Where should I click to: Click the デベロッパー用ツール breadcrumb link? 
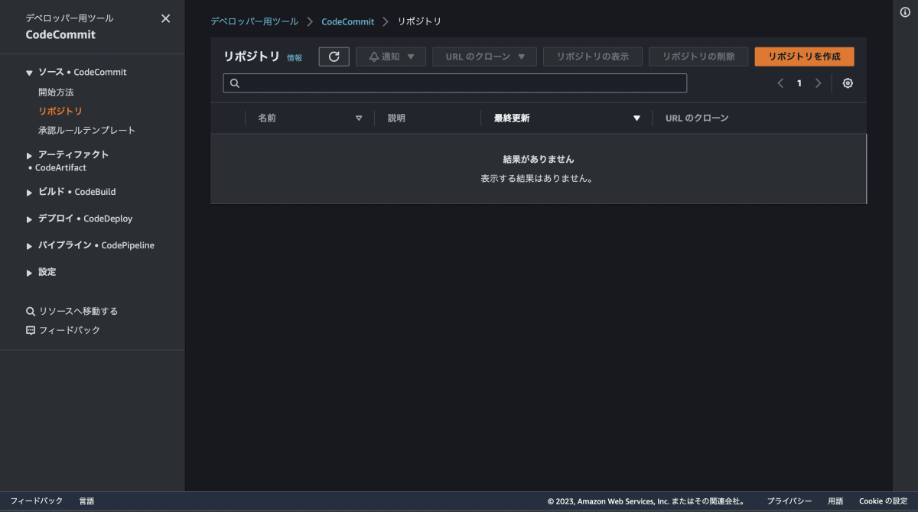coord(255,21)
